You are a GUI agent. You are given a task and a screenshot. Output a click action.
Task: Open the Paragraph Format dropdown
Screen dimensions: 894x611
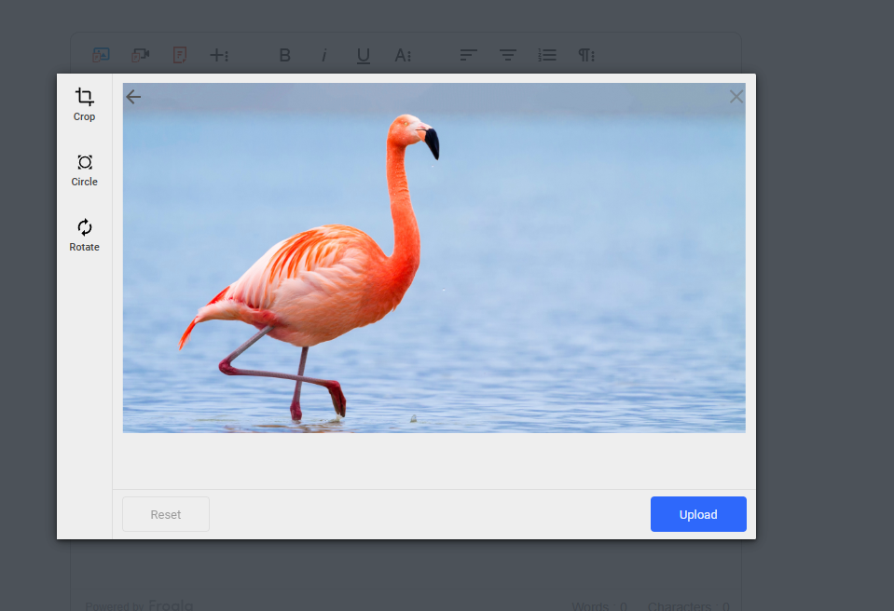click(585, 55)
